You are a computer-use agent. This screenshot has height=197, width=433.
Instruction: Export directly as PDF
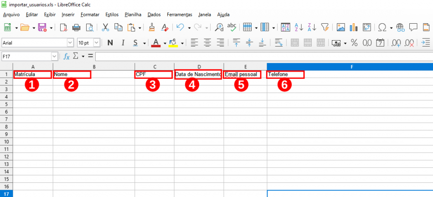64,27
